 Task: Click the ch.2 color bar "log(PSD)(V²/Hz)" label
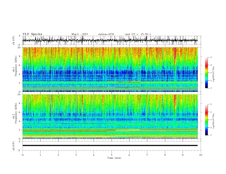click(214, 121)
